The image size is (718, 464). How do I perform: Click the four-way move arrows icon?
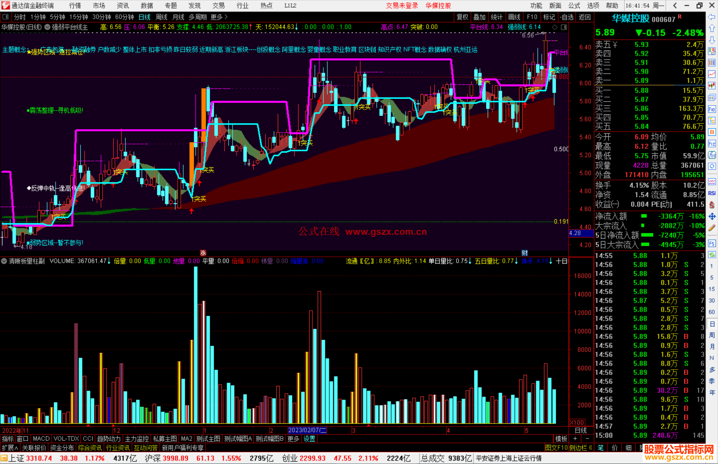coord(712,217)
